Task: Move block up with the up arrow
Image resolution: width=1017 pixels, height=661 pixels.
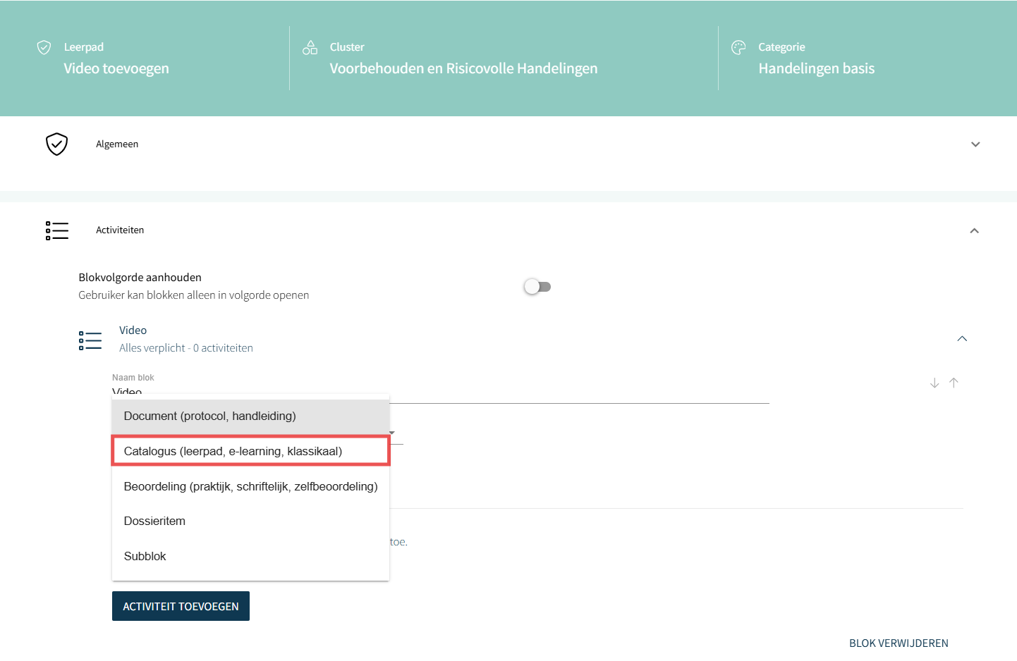Action: coord(954,383)
